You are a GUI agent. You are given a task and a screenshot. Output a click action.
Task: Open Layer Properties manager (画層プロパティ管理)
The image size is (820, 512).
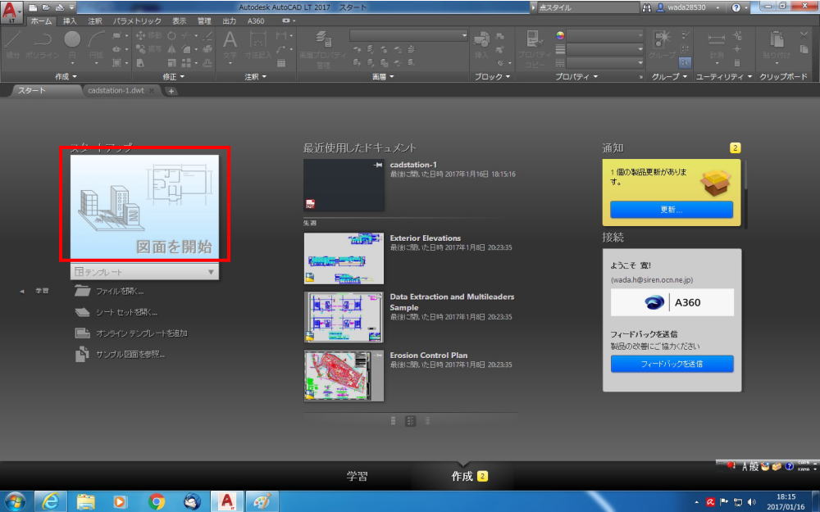pyautogui.click(x=323, y=48)
